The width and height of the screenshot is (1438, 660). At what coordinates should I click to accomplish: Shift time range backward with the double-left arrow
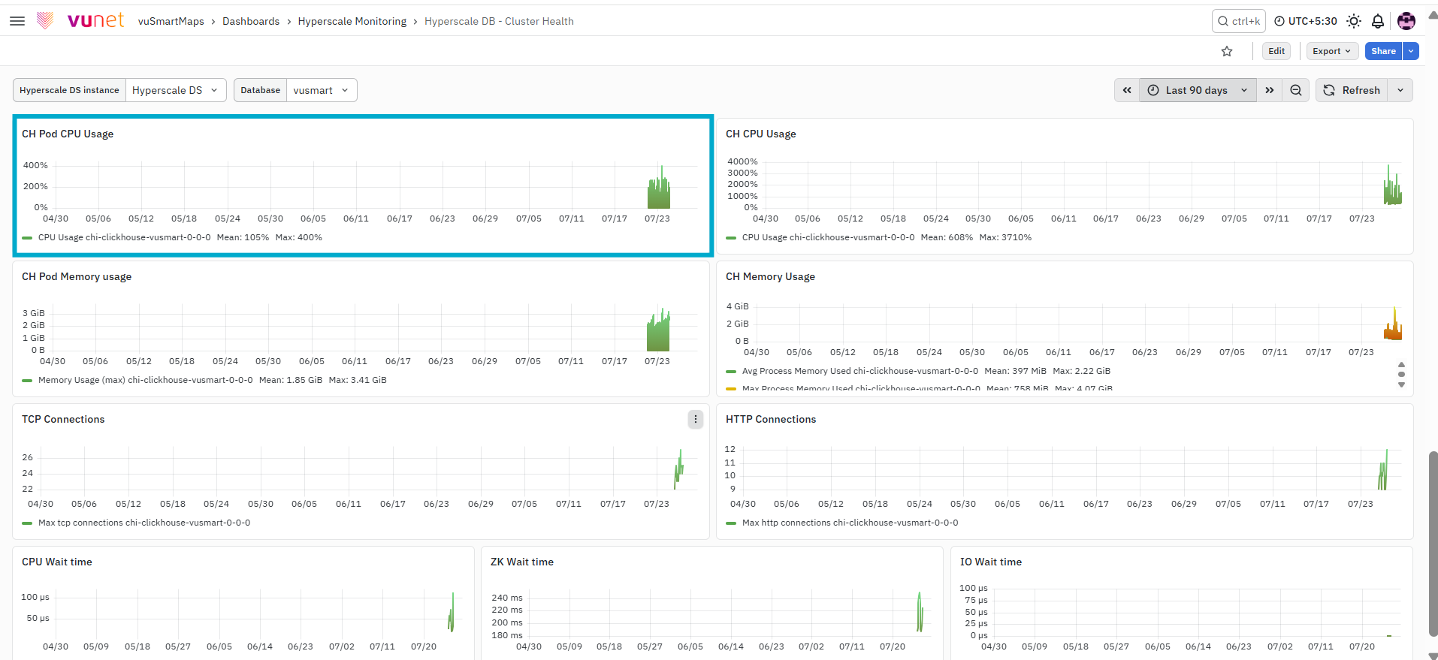(1127, 90)
